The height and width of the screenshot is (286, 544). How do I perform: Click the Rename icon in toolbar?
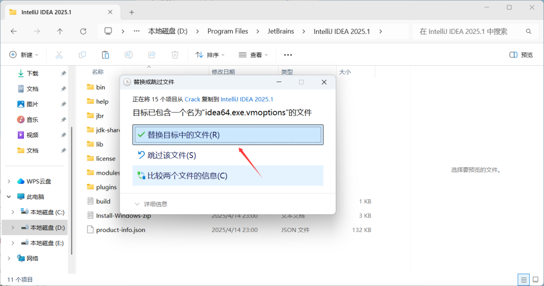coord(129,55)
